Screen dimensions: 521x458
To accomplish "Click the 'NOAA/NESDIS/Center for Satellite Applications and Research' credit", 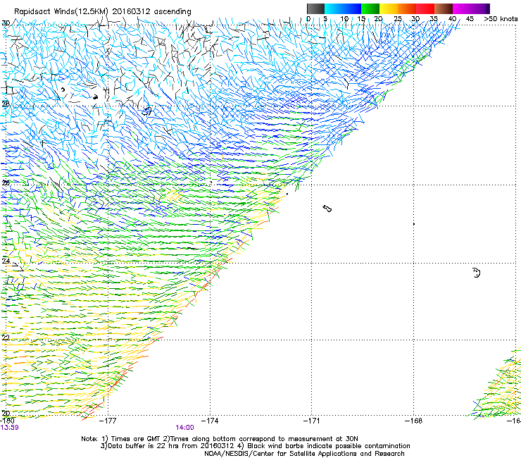I will (304, 454).
